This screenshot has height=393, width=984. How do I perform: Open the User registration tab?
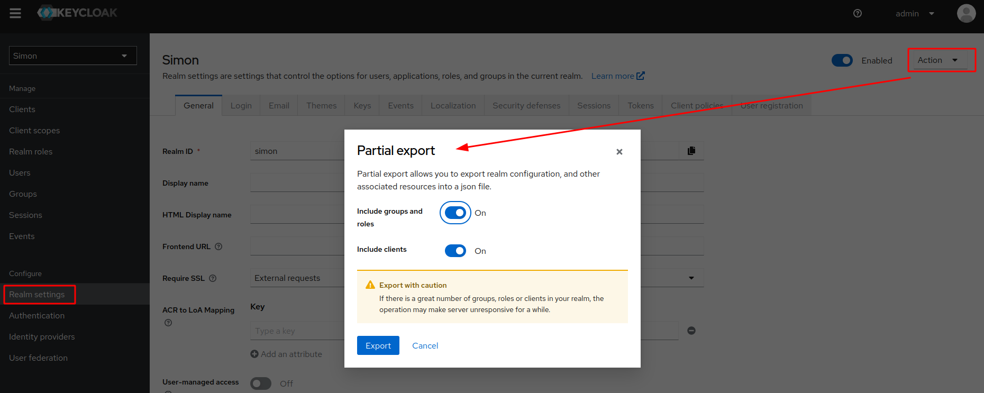point(772,105)
